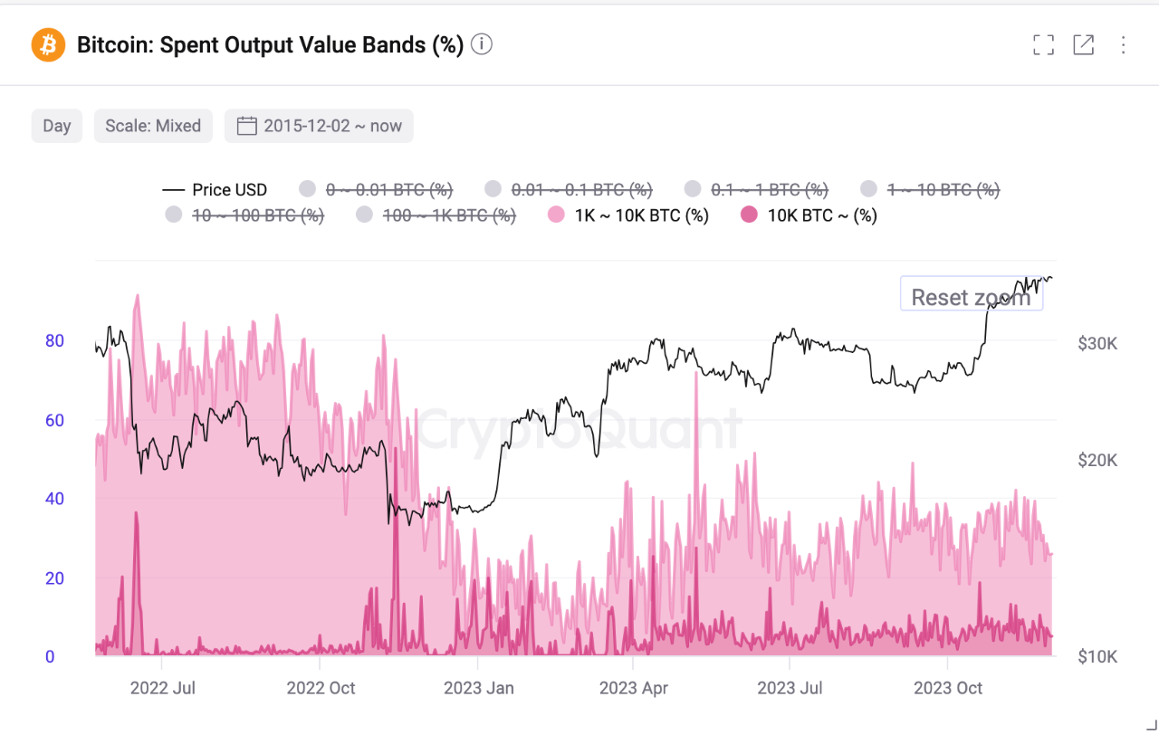Click the resize handle at bottom-right corner
This screenshot has width=1159, height=735.
pyautogui.click(x=1150, y=726)
